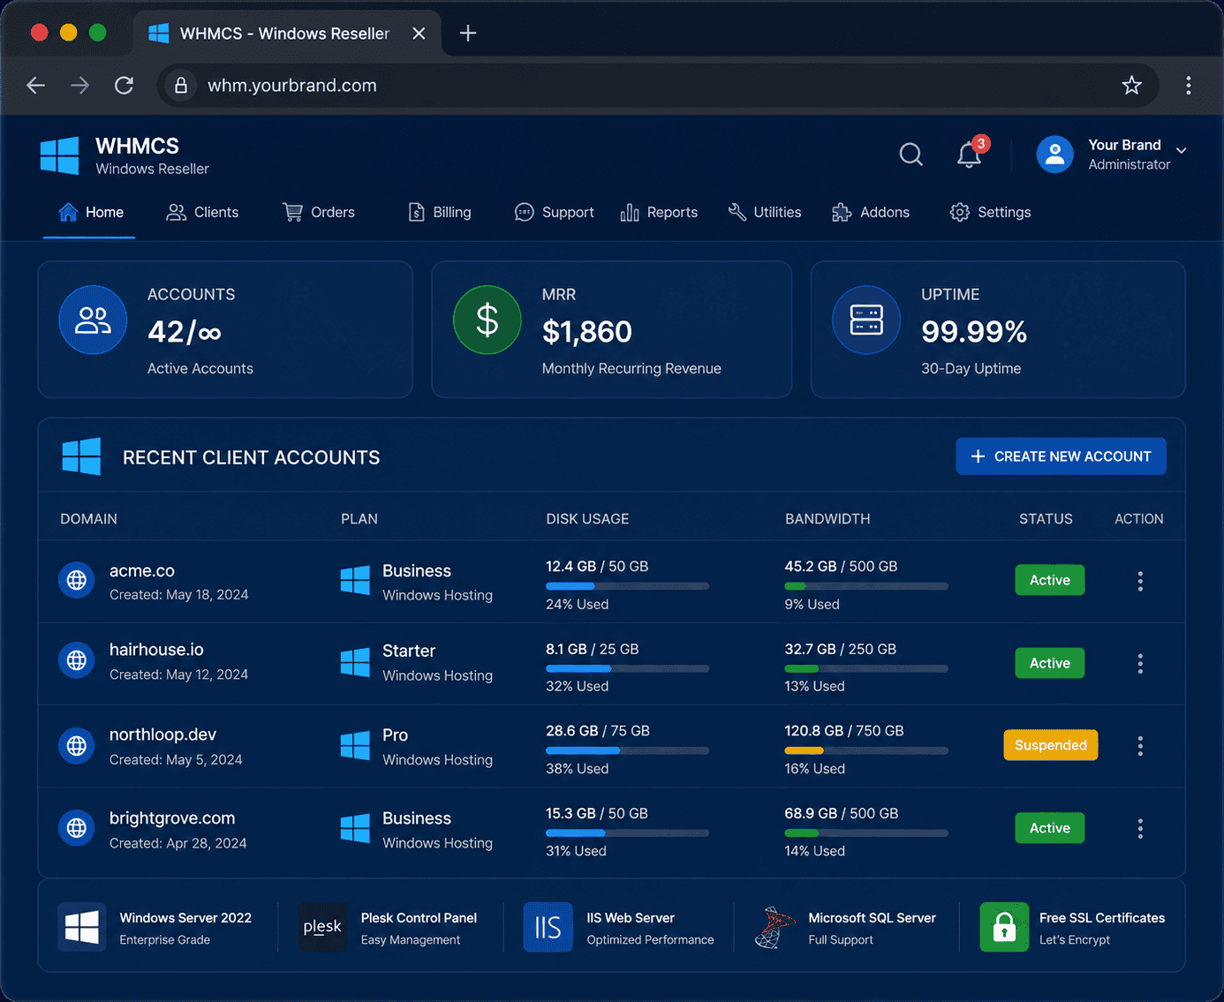Open the Billing menu
Screen dimensions: 1224x1002
[x=440, y=212]
